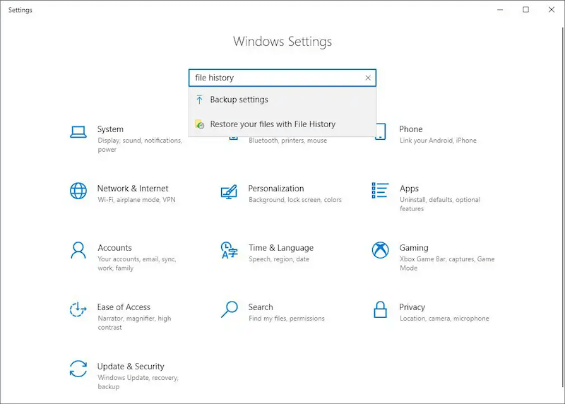Click the Time & Language icon
This screenshot has height=404, width=565.
(229, 250)
